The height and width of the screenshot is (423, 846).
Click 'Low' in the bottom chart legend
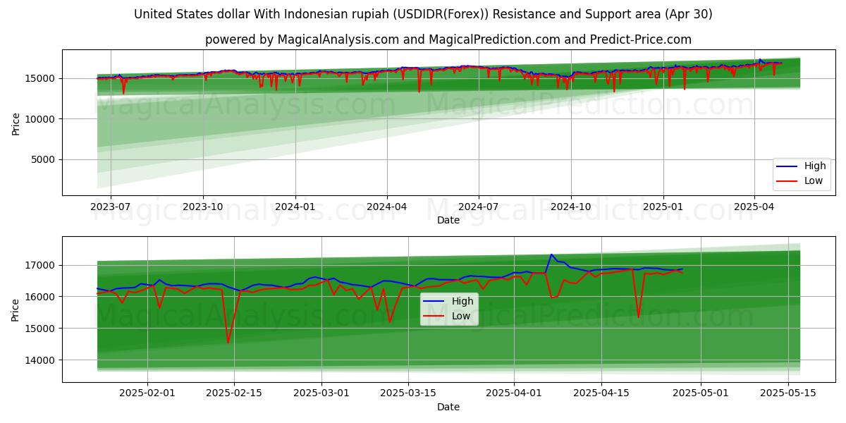[461, 316]
